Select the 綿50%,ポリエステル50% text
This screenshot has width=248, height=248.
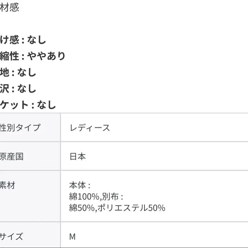coord(117,208)
